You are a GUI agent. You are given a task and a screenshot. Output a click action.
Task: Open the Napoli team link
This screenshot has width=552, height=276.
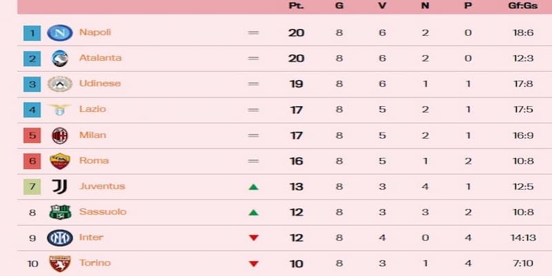pyautogui.click(x=95, y=32)
